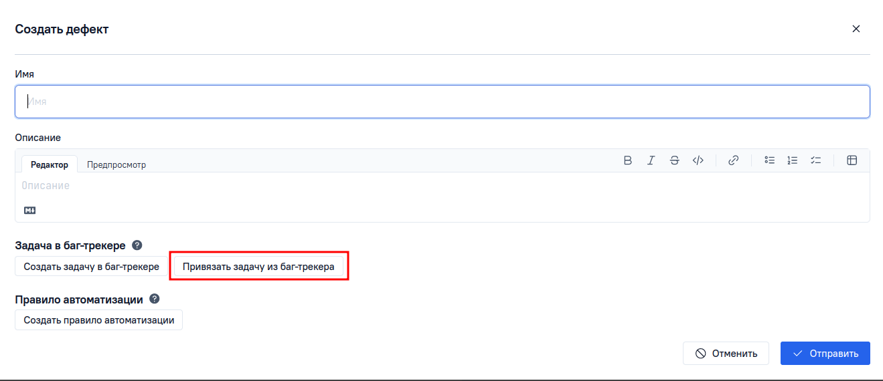Insert a bulleted list

tap(769, 160)
